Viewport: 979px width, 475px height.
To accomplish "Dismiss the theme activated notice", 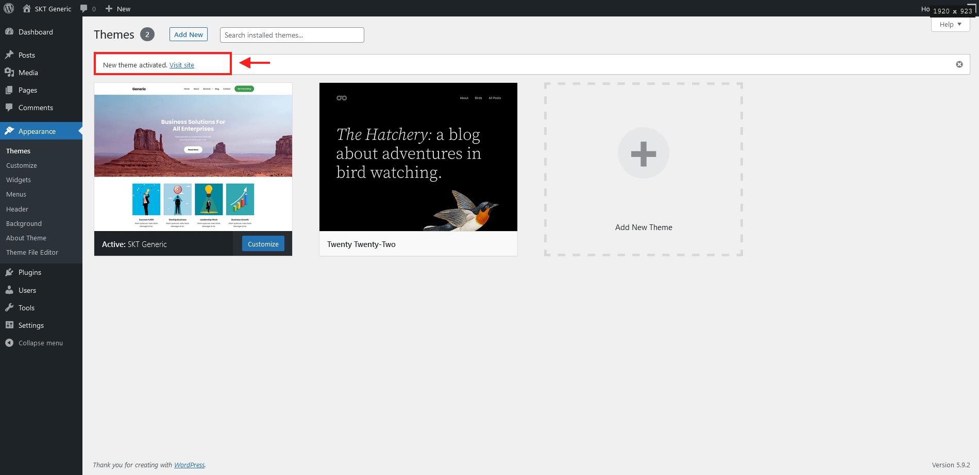I will 959,64.
